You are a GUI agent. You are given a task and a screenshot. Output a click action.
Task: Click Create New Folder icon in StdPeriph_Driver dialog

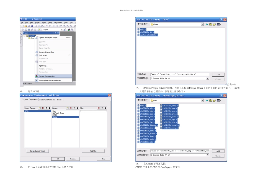[x=214, y=101]
